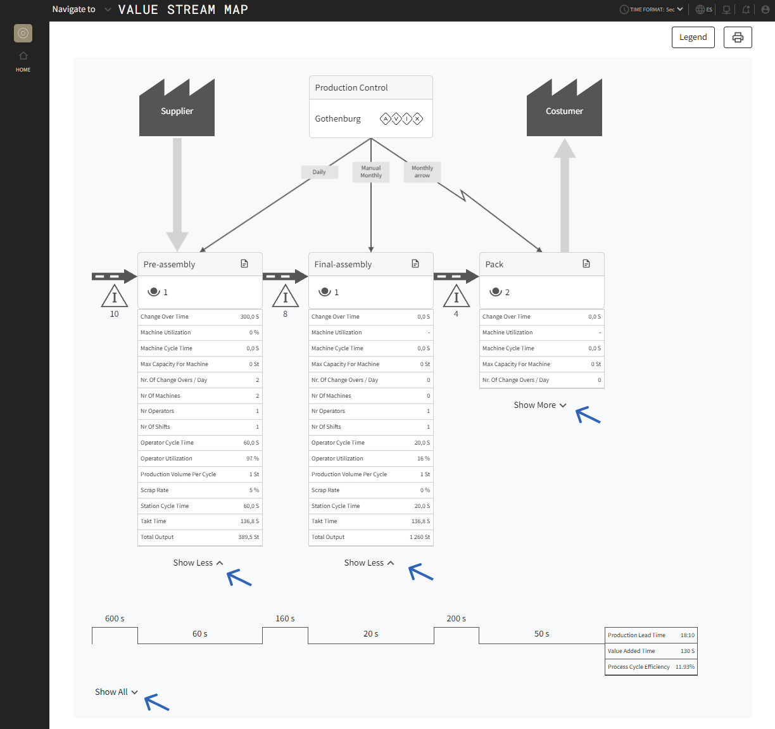
Task: Open the Pack process document icon
Action: point(586,263)
